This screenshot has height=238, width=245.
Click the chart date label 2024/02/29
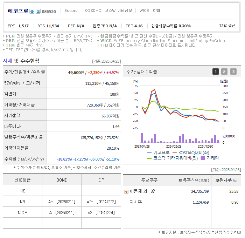point(174,147)
